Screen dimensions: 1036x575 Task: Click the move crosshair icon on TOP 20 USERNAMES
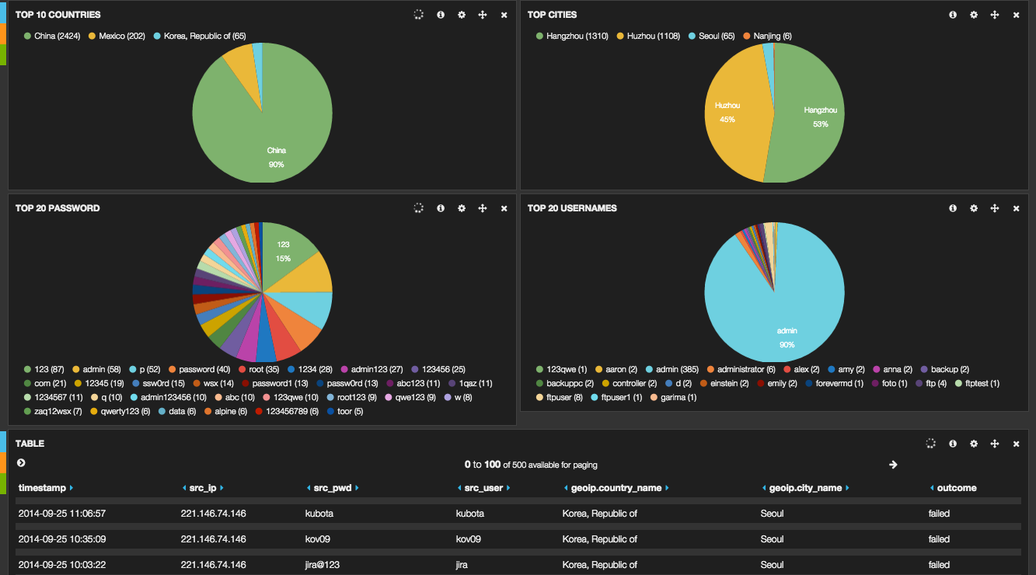point(995,208)
